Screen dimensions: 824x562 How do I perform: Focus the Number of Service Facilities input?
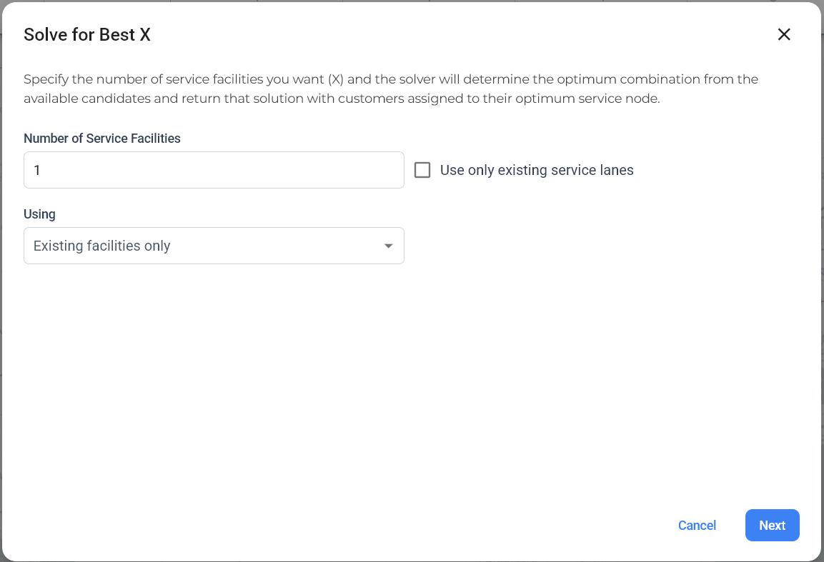(x=214, y=170)
